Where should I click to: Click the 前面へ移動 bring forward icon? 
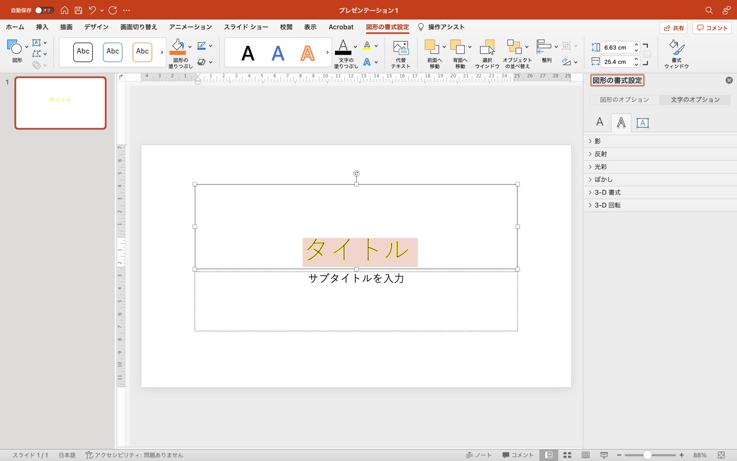pyautogui.click(x=431, y=48)
